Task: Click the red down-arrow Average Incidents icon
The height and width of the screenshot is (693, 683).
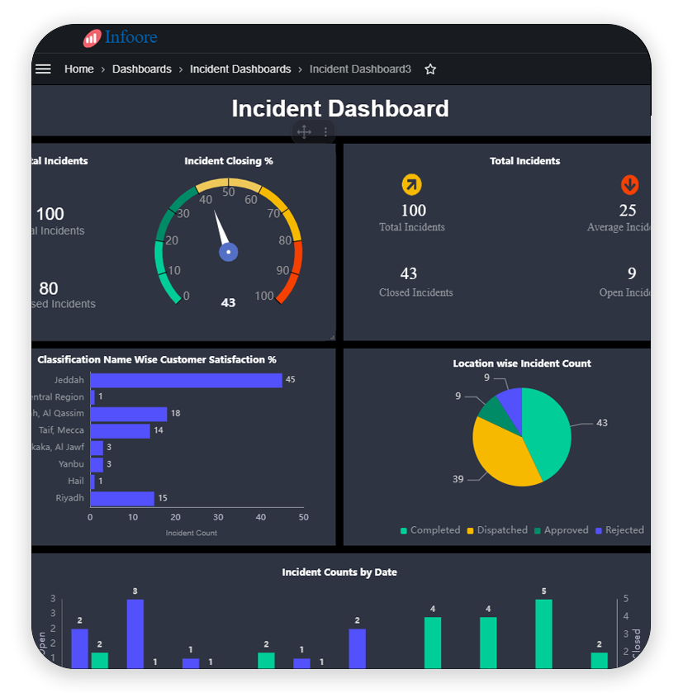Action: pos(629,185)
